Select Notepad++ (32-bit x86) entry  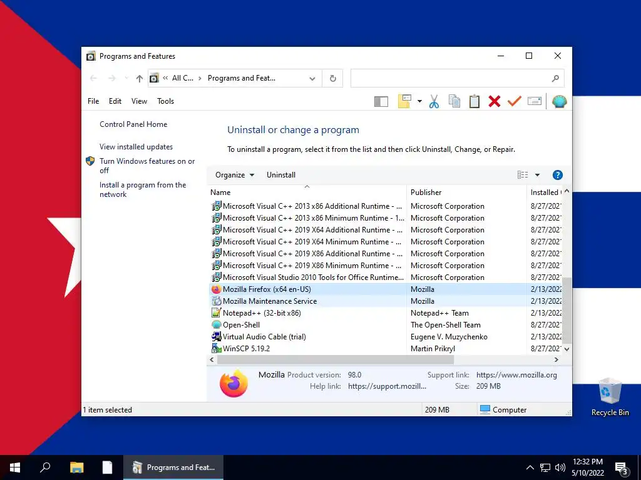pyautogui.click(x=385, y=313)
